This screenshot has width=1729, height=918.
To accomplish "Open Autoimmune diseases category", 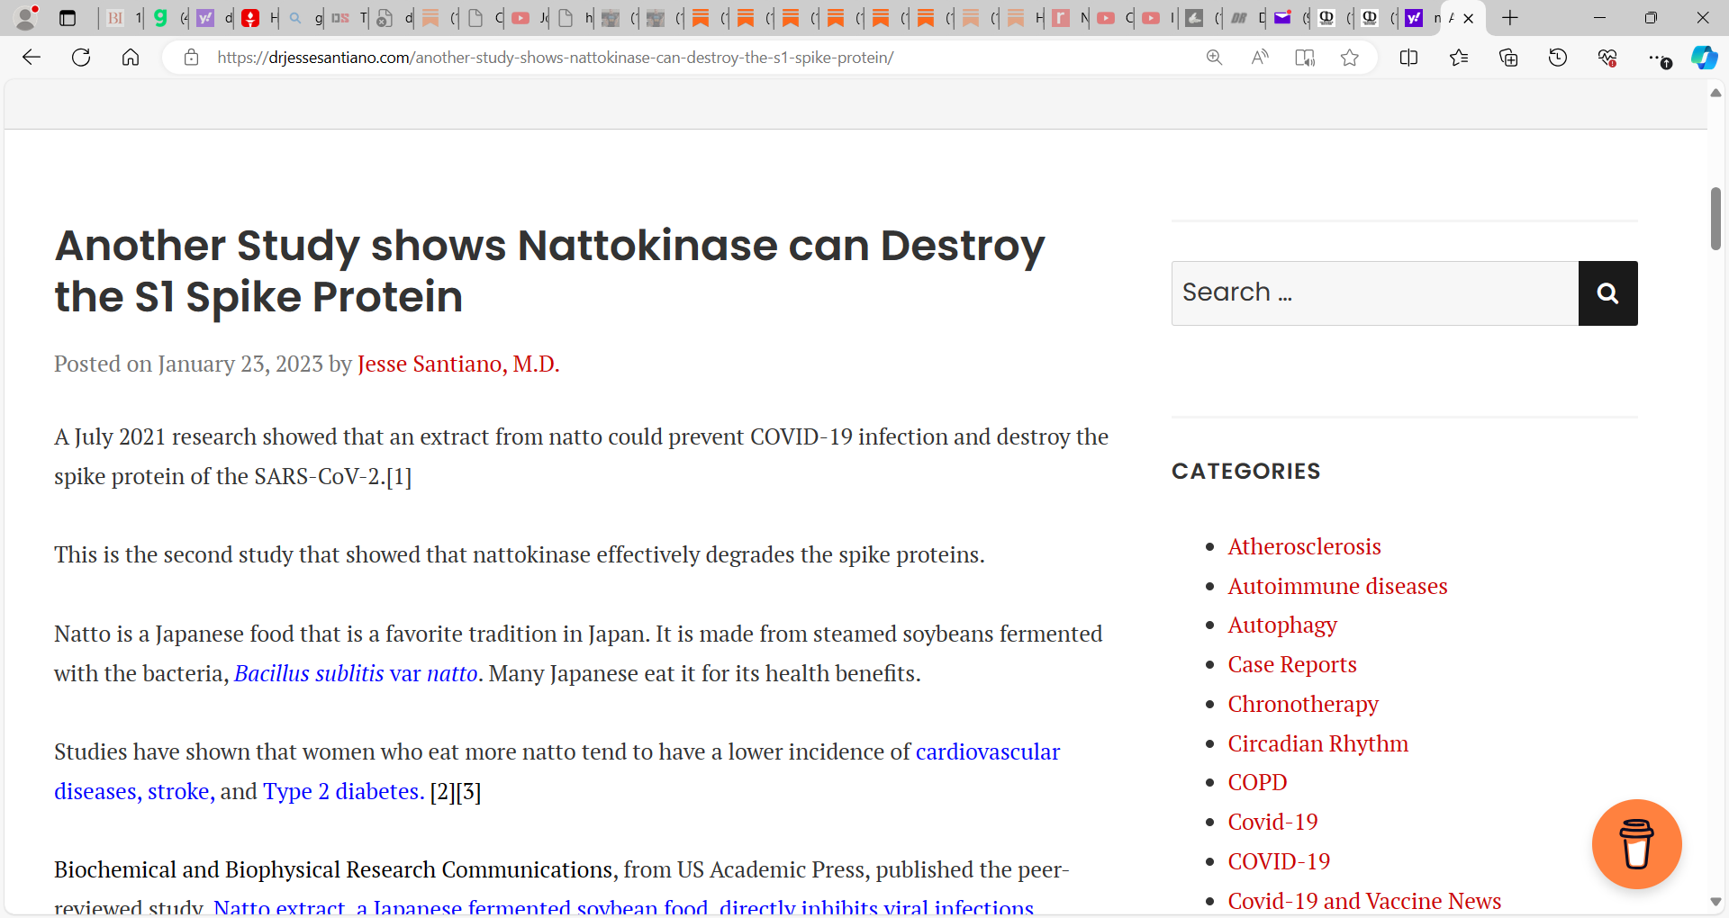I will pos(1337,586).
